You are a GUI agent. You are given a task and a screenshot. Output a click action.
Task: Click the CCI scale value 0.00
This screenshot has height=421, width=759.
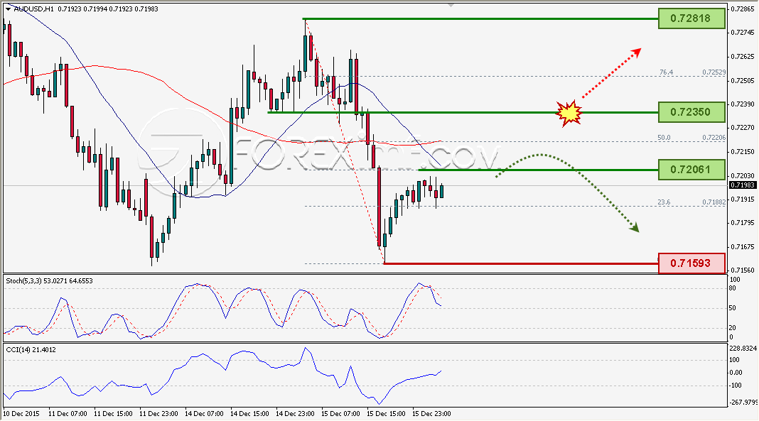coord(736,373)
